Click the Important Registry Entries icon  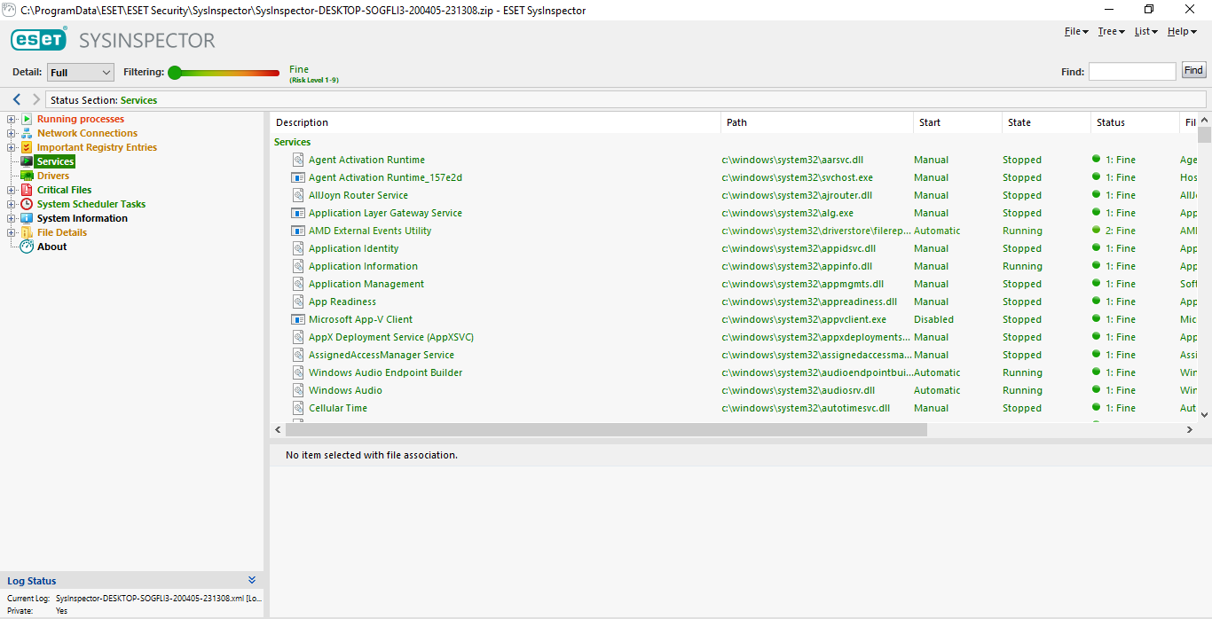(x=27, y=147)
